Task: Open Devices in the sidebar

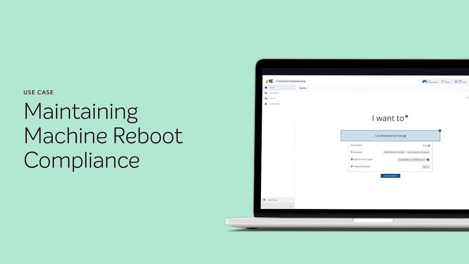Action: [x=279, y=99]
